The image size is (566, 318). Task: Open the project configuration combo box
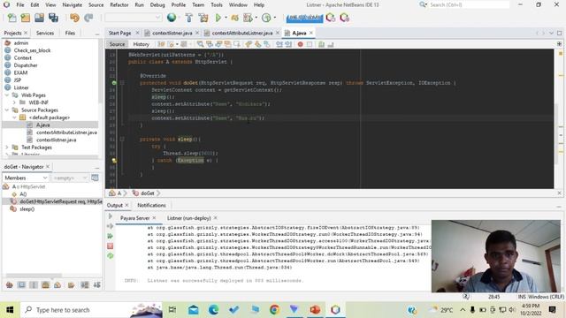click(133, 18)
